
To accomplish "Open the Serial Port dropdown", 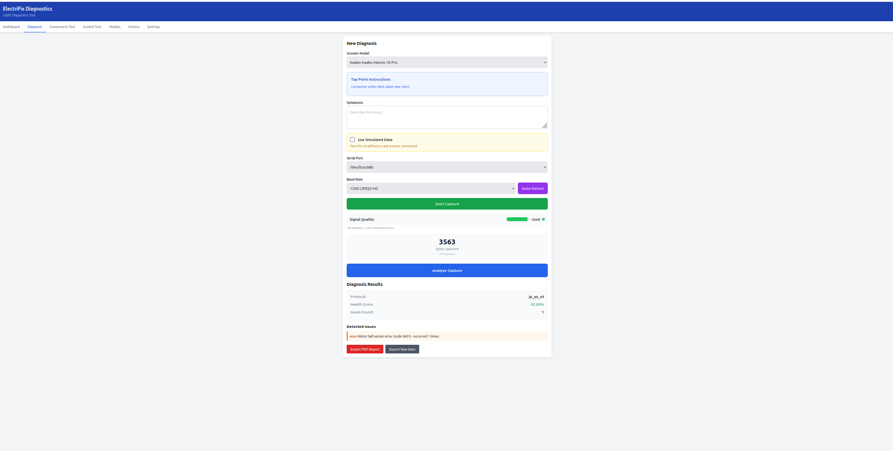I will [x=447, y=167].
